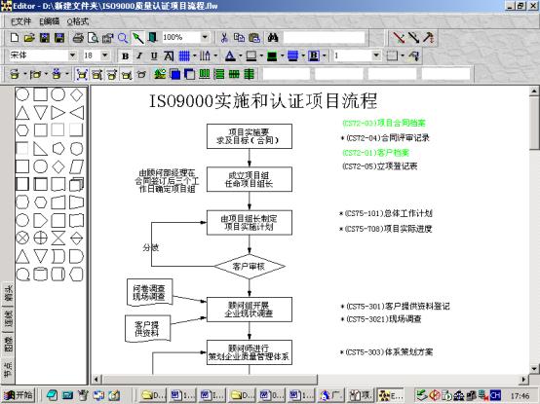Open the font size 18 dropdown
This screenshot has width=540, height=404.
tap(104, 55)
